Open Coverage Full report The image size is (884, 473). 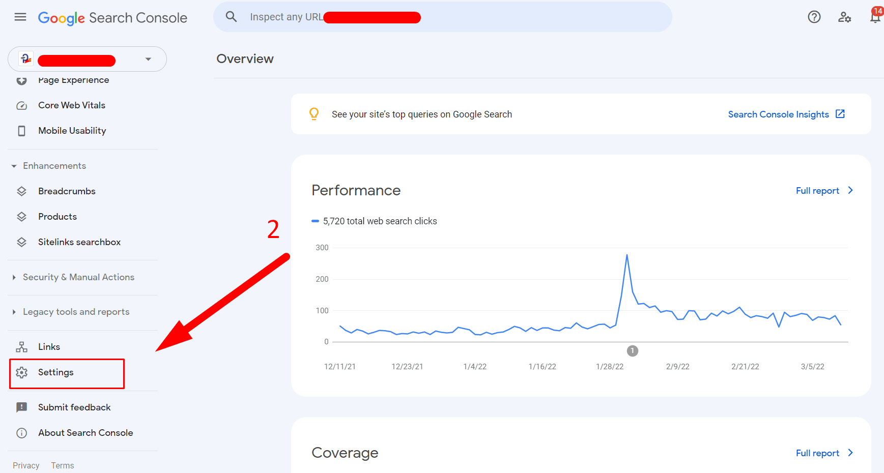click(817, 453)
